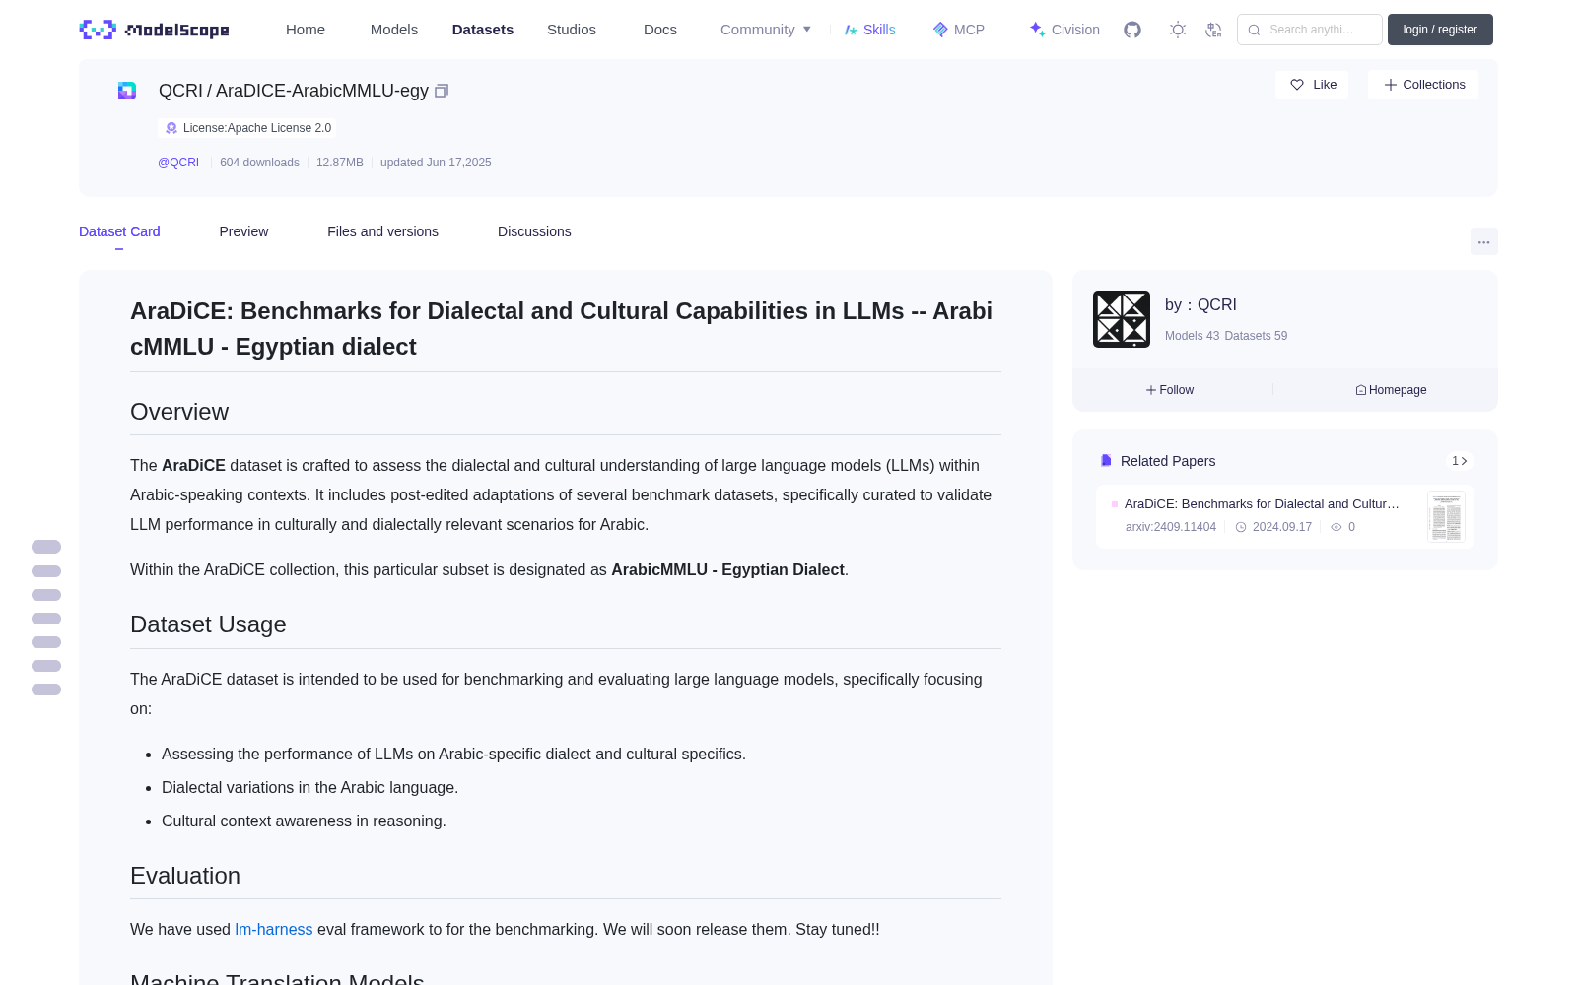Click the heart Like button
The image size is (1577, 985).
point(1312,85)
